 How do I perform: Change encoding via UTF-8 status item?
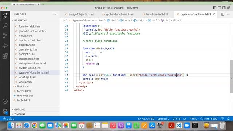176,119
